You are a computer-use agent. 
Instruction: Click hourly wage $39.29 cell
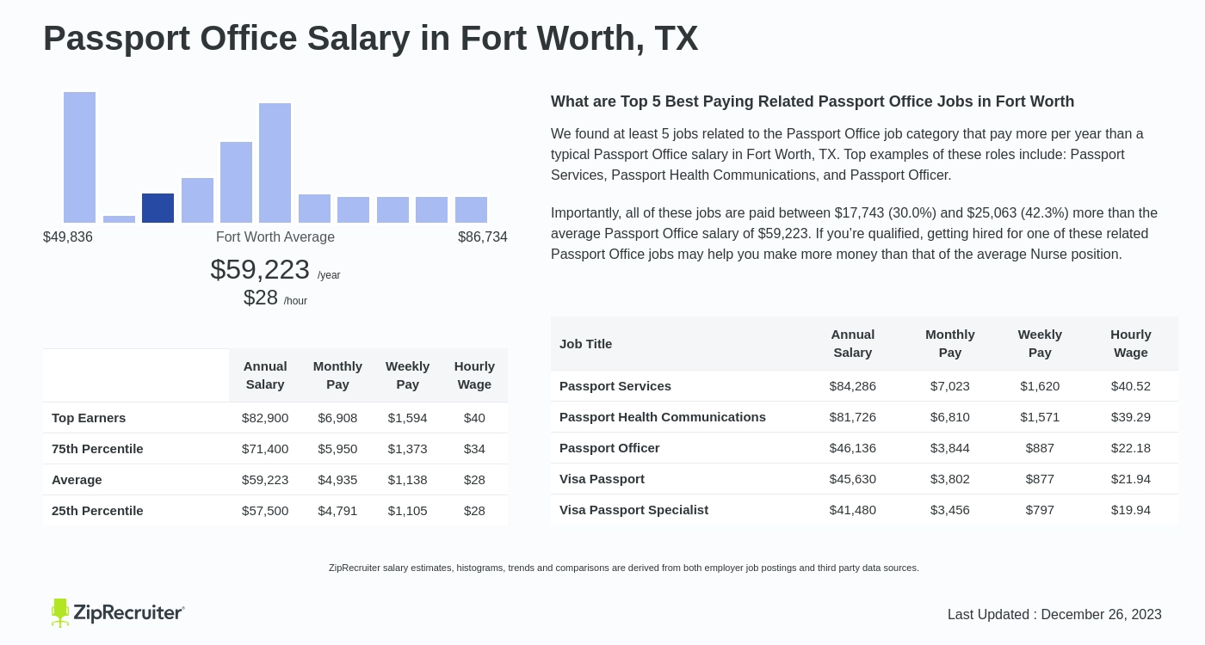click(x=1131, y=417)
